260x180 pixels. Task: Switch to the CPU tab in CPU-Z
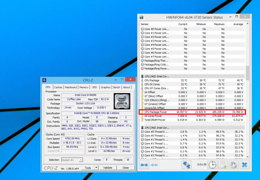tap(48, 87)
